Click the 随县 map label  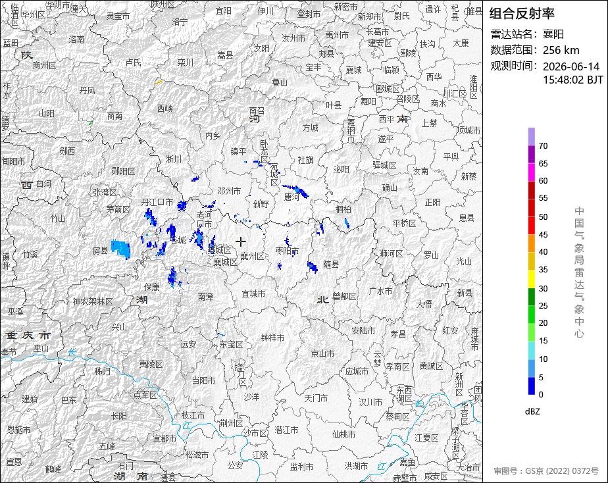[x=331, y=265]
